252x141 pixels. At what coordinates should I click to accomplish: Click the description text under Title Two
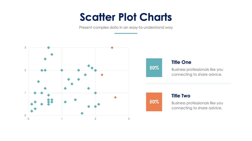[x=197, y=105]
